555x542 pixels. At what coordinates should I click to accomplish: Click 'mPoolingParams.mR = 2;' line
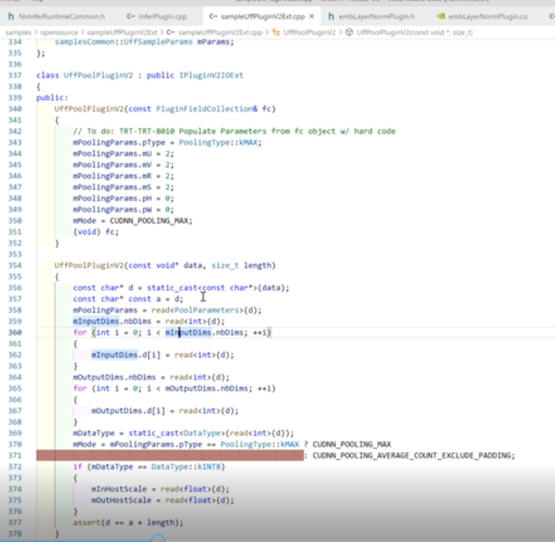pos(124,176)
